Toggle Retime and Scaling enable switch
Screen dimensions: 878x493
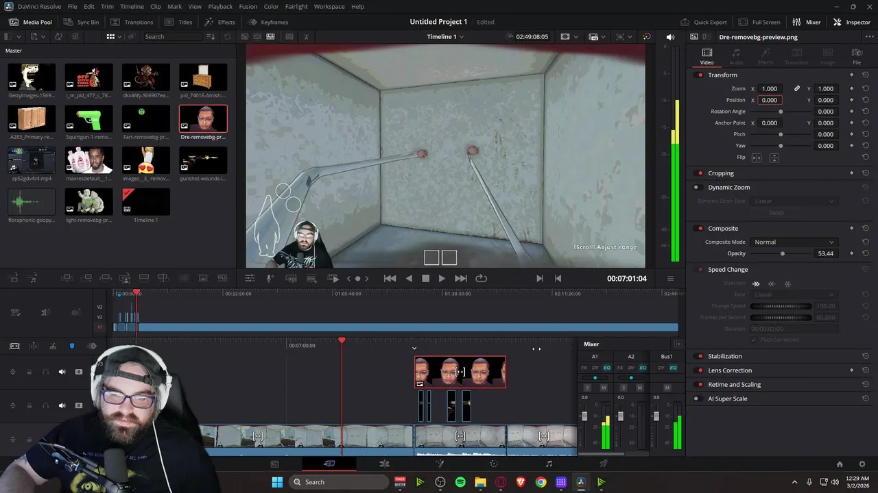coord(700,384)
